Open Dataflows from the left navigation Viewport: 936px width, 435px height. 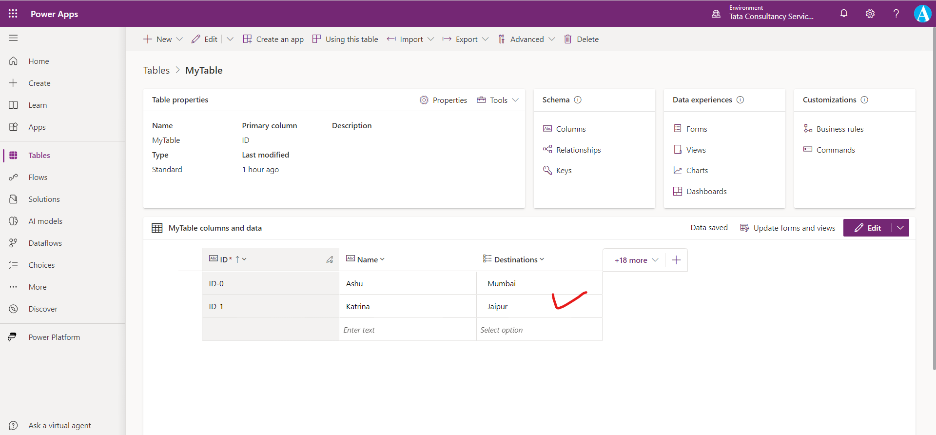[x=45, y=243]
